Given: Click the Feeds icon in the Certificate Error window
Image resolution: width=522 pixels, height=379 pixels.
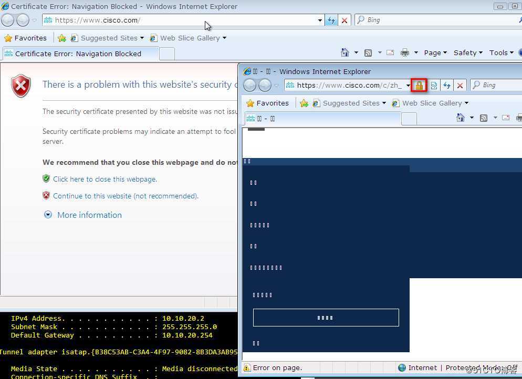Looking at the screenshot, I should [368, 52].
